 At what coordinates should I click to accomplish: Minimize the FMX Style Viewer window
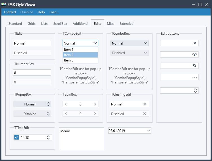tap(193, 4)
